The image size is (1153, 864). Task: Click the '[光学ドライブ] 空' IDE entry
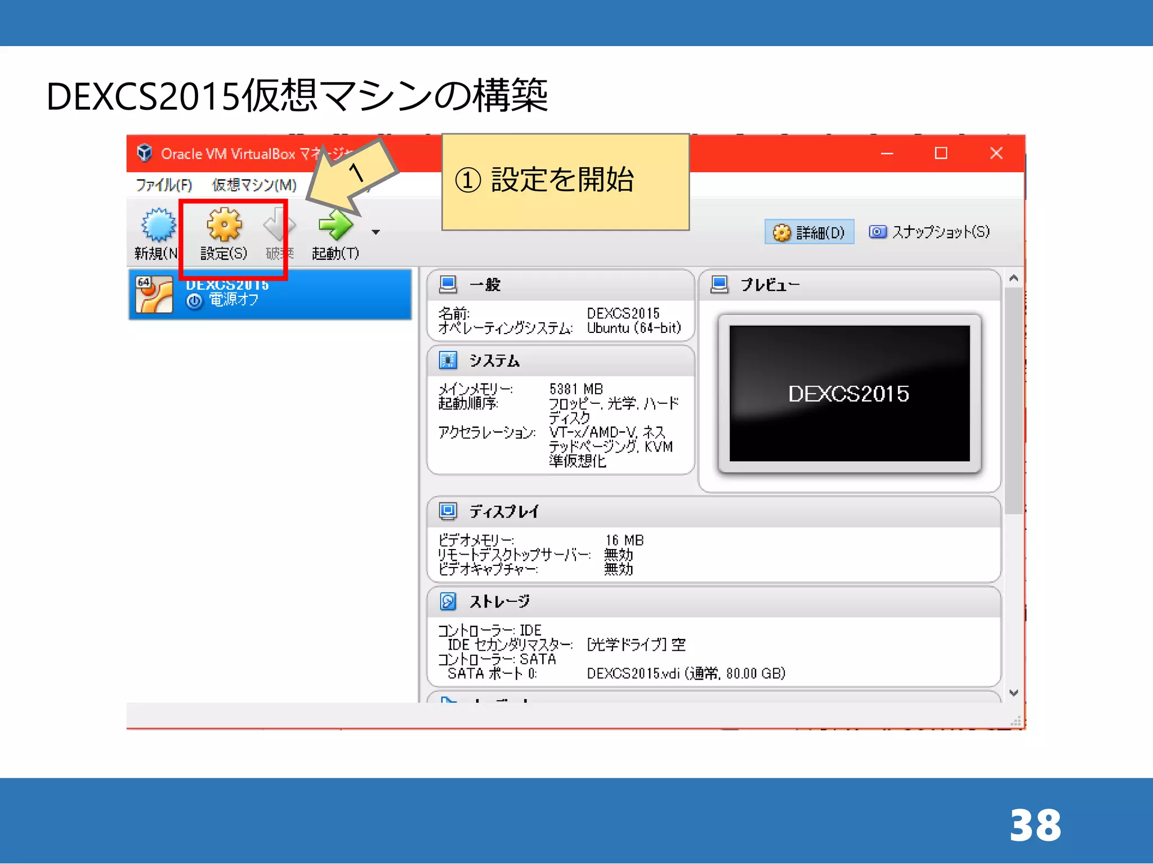coord(636,645)
